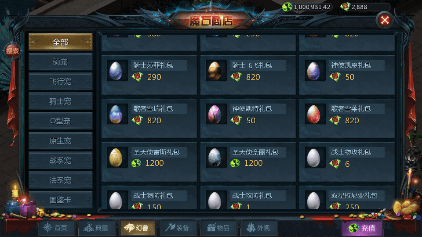Select the white 战士物攻礼包 egg
The width and height of the screenshot is (422, 237).
pos(314,158)
